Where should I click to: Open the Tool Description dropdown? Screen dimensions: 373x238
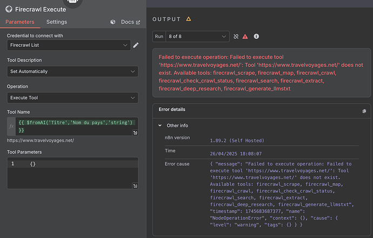coord(72,71)
